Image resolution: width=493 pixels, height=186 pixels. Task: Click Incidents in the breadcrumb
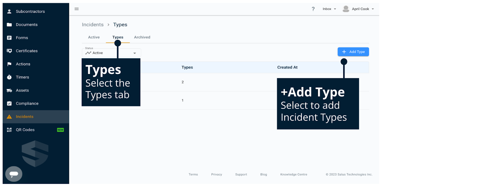pos(93,25)
